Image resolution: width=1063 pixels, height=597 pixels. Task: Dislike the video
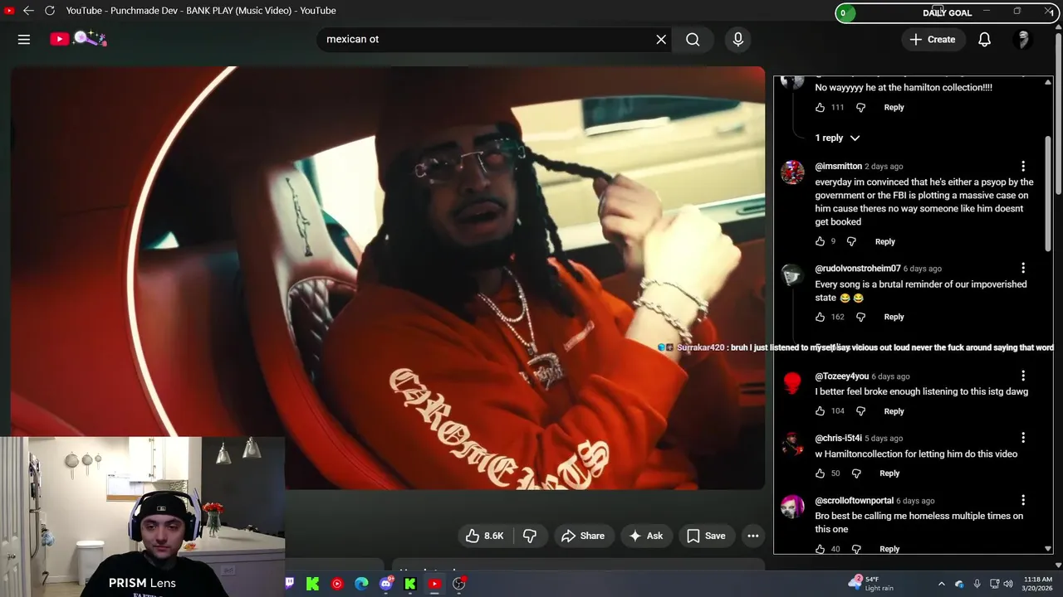pos(529,536)
